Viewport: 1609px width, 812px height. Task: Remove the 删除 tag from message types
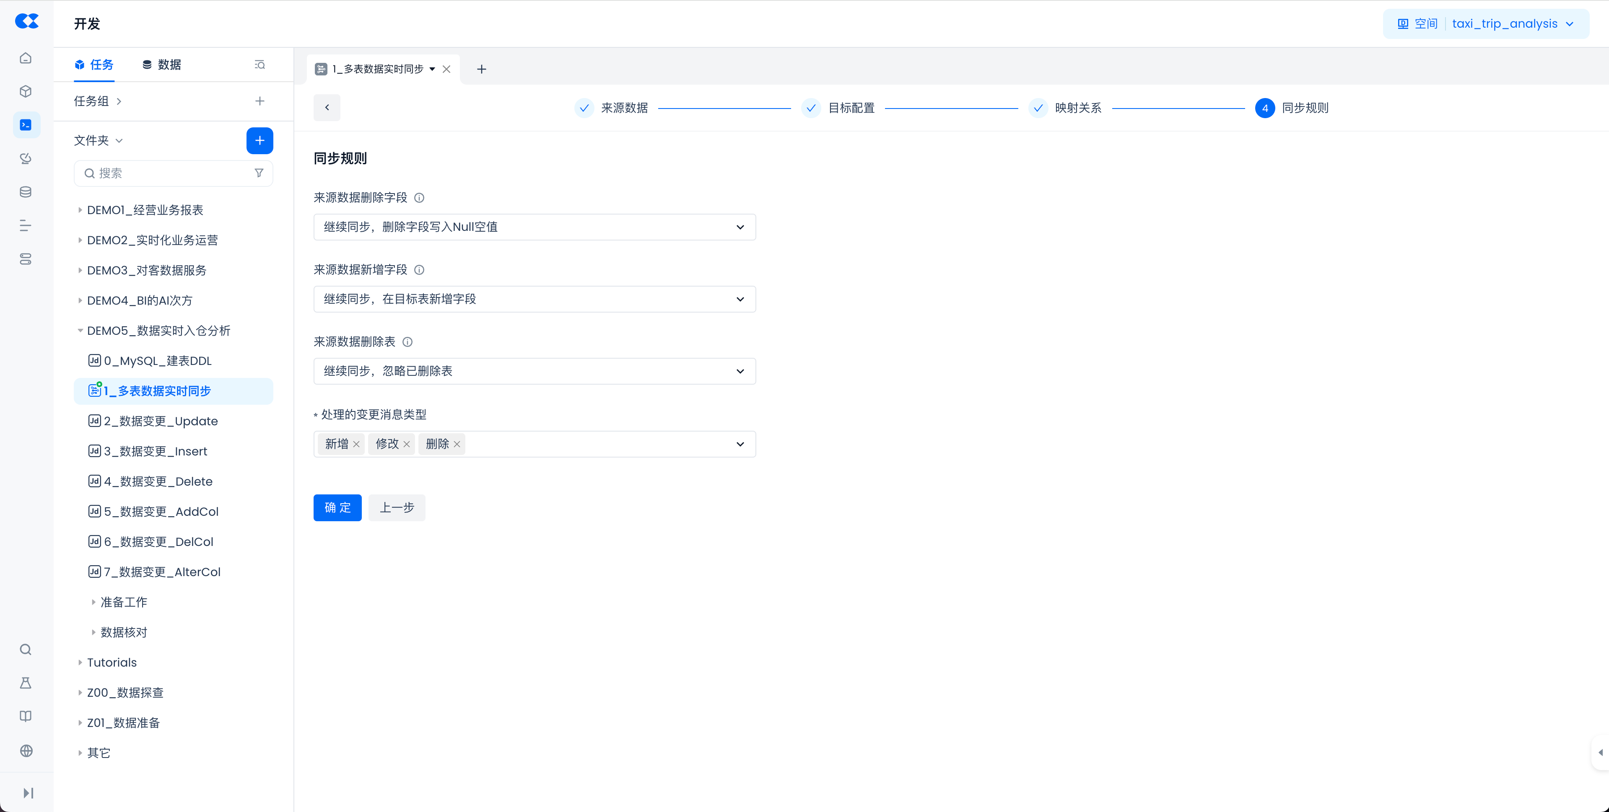tap(457, 445)
